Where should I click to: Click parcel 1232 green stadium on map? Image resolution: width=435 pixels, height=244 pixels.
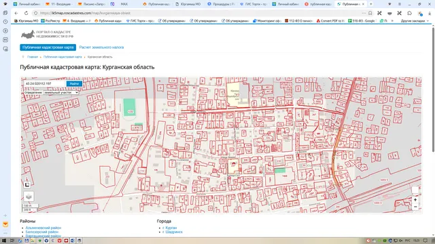pyautogui.click(x=130, y=108)
